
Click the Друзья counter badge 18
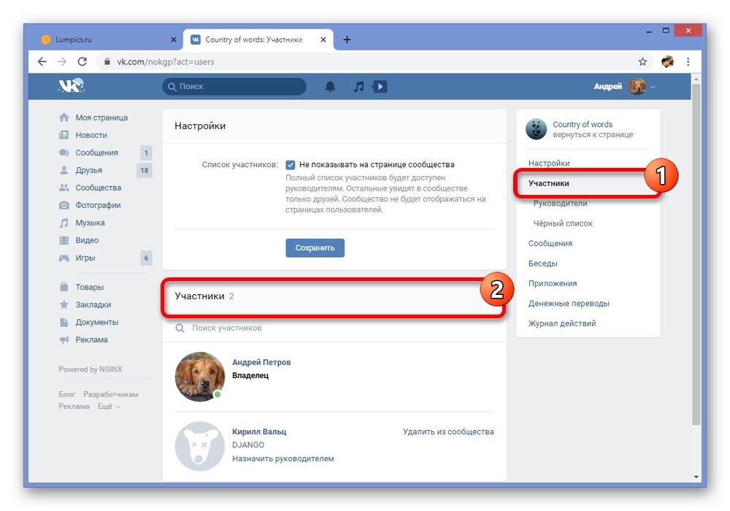coord(145,170)
